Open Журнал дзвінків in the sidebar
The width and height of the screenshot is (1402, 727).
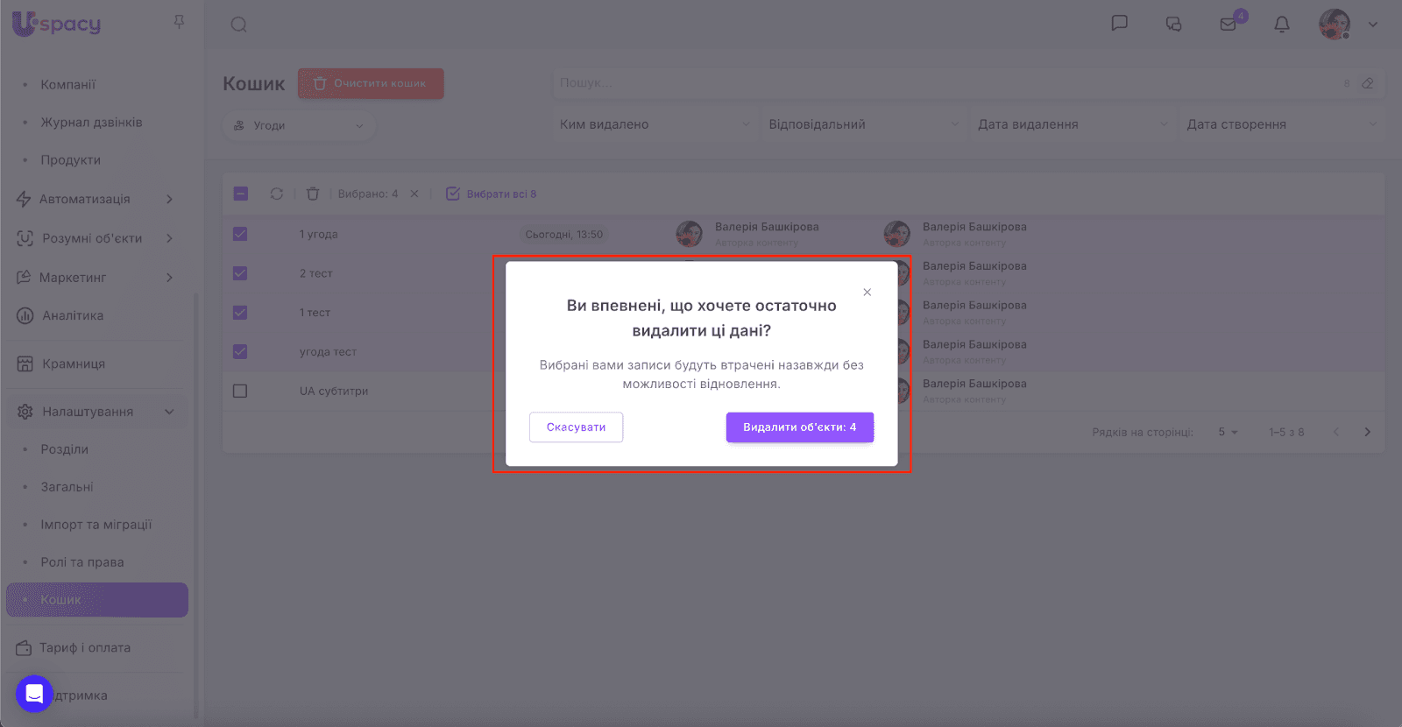(91, 123)
